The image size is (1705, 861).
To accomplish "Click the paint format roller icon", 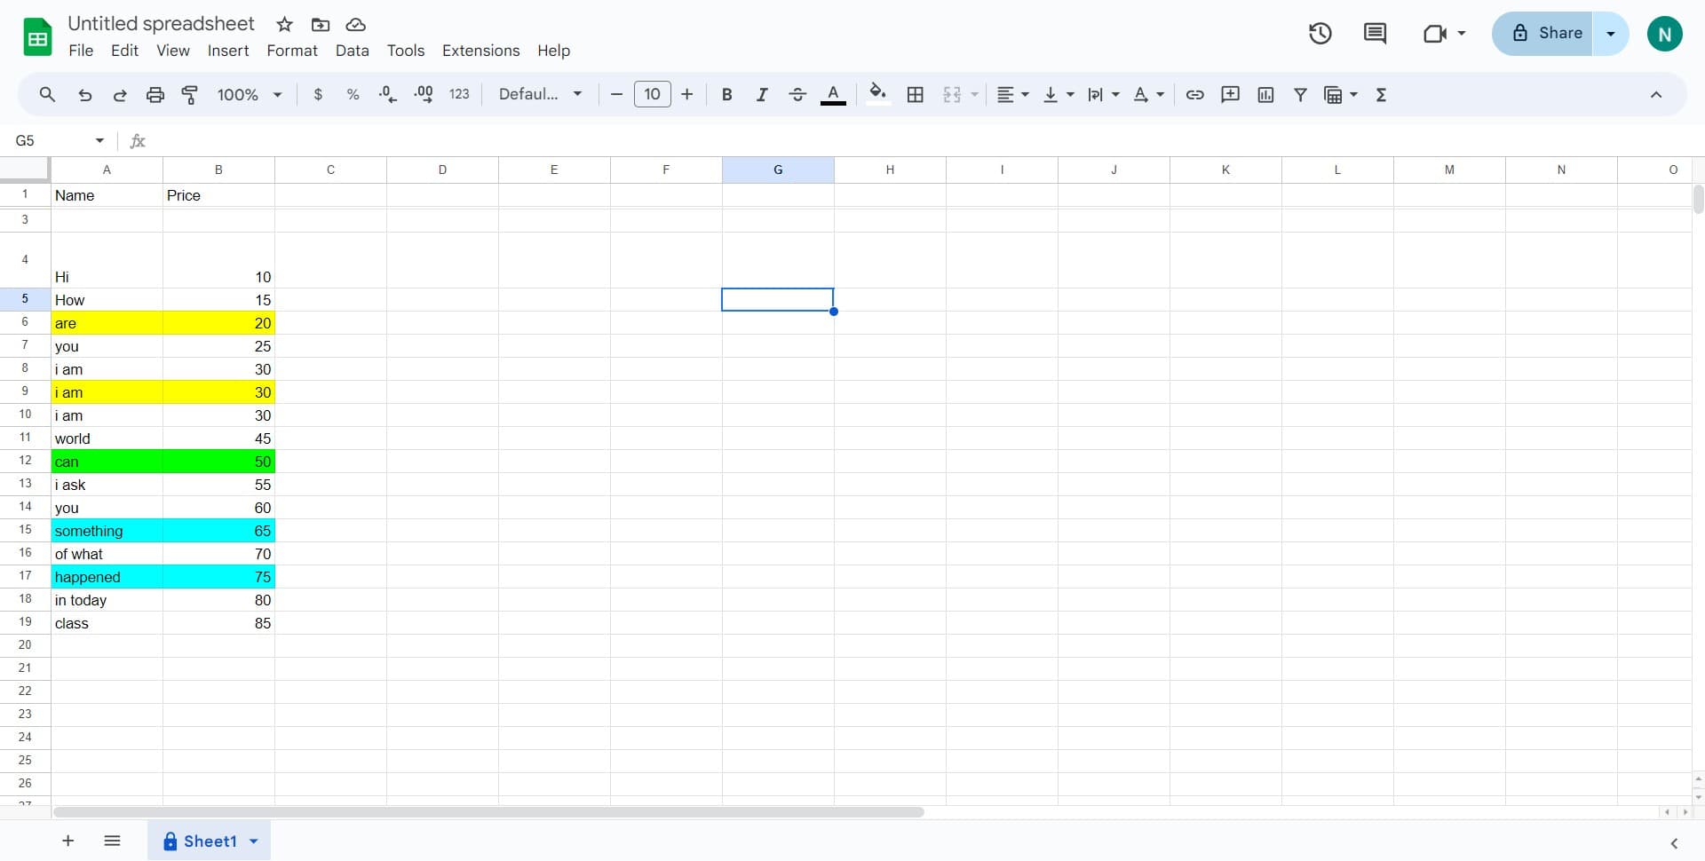I will [x=190, y=95].
